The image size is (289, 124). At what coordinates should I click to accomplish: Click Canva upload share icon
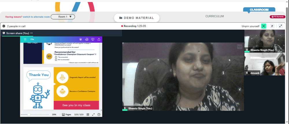click(99, 40)
